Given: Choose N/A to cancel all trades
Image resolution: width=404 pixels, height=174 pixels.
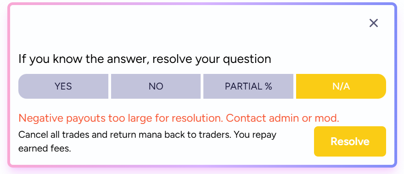Looking at the screenshot, I should click(x=341, y=86).
